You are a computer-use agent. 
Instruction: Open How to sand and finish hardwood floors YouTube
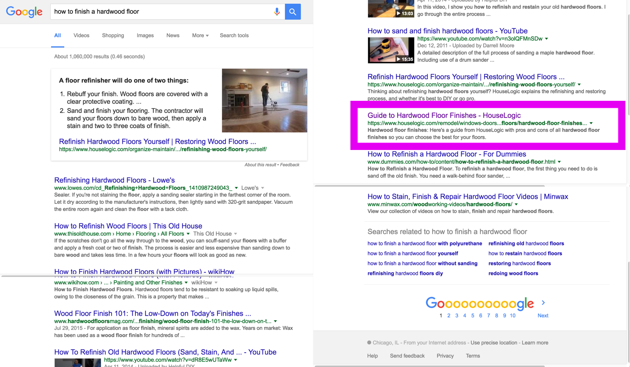(x=447, y=31)
